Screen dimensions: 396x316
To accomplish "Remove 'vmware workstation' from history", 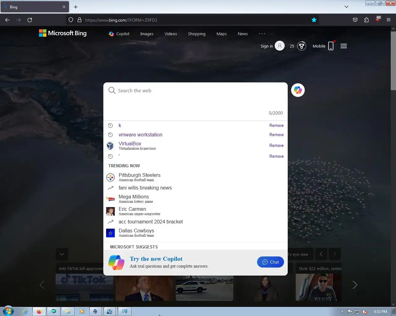I will (x=277, y=135).
